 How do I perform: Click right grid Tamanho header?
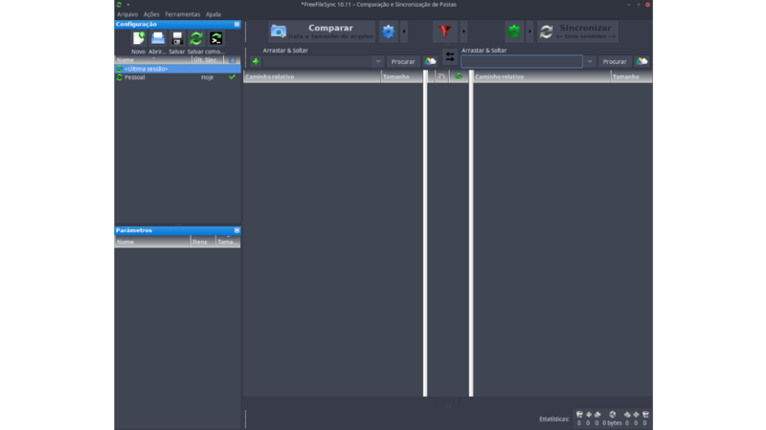tap(631, 76)
